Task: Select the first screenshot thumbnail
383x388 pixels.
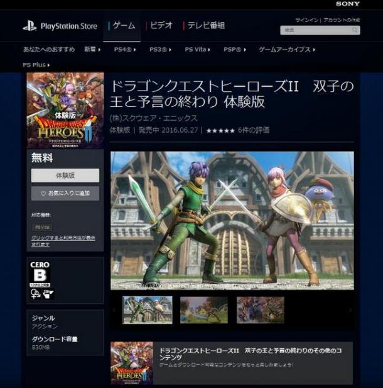Action: (x=148, y=310)
